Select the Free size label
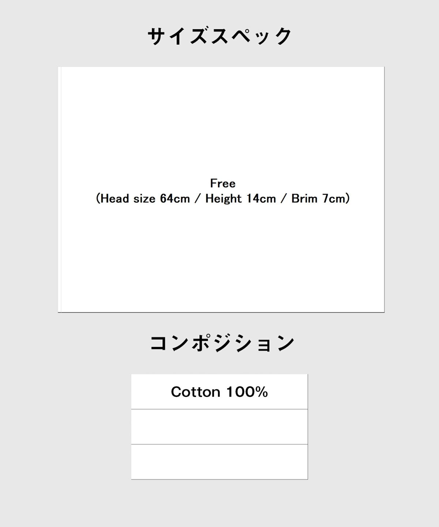 [x=223, y=183]
